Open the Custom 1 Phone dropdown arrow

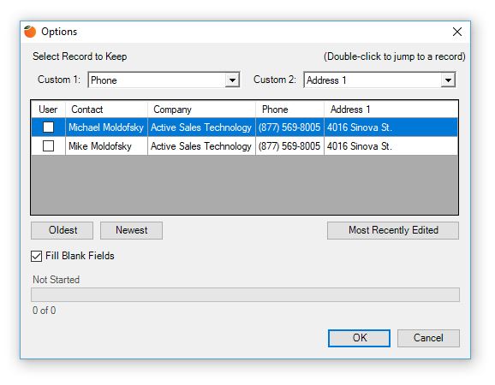pos(232,80)
